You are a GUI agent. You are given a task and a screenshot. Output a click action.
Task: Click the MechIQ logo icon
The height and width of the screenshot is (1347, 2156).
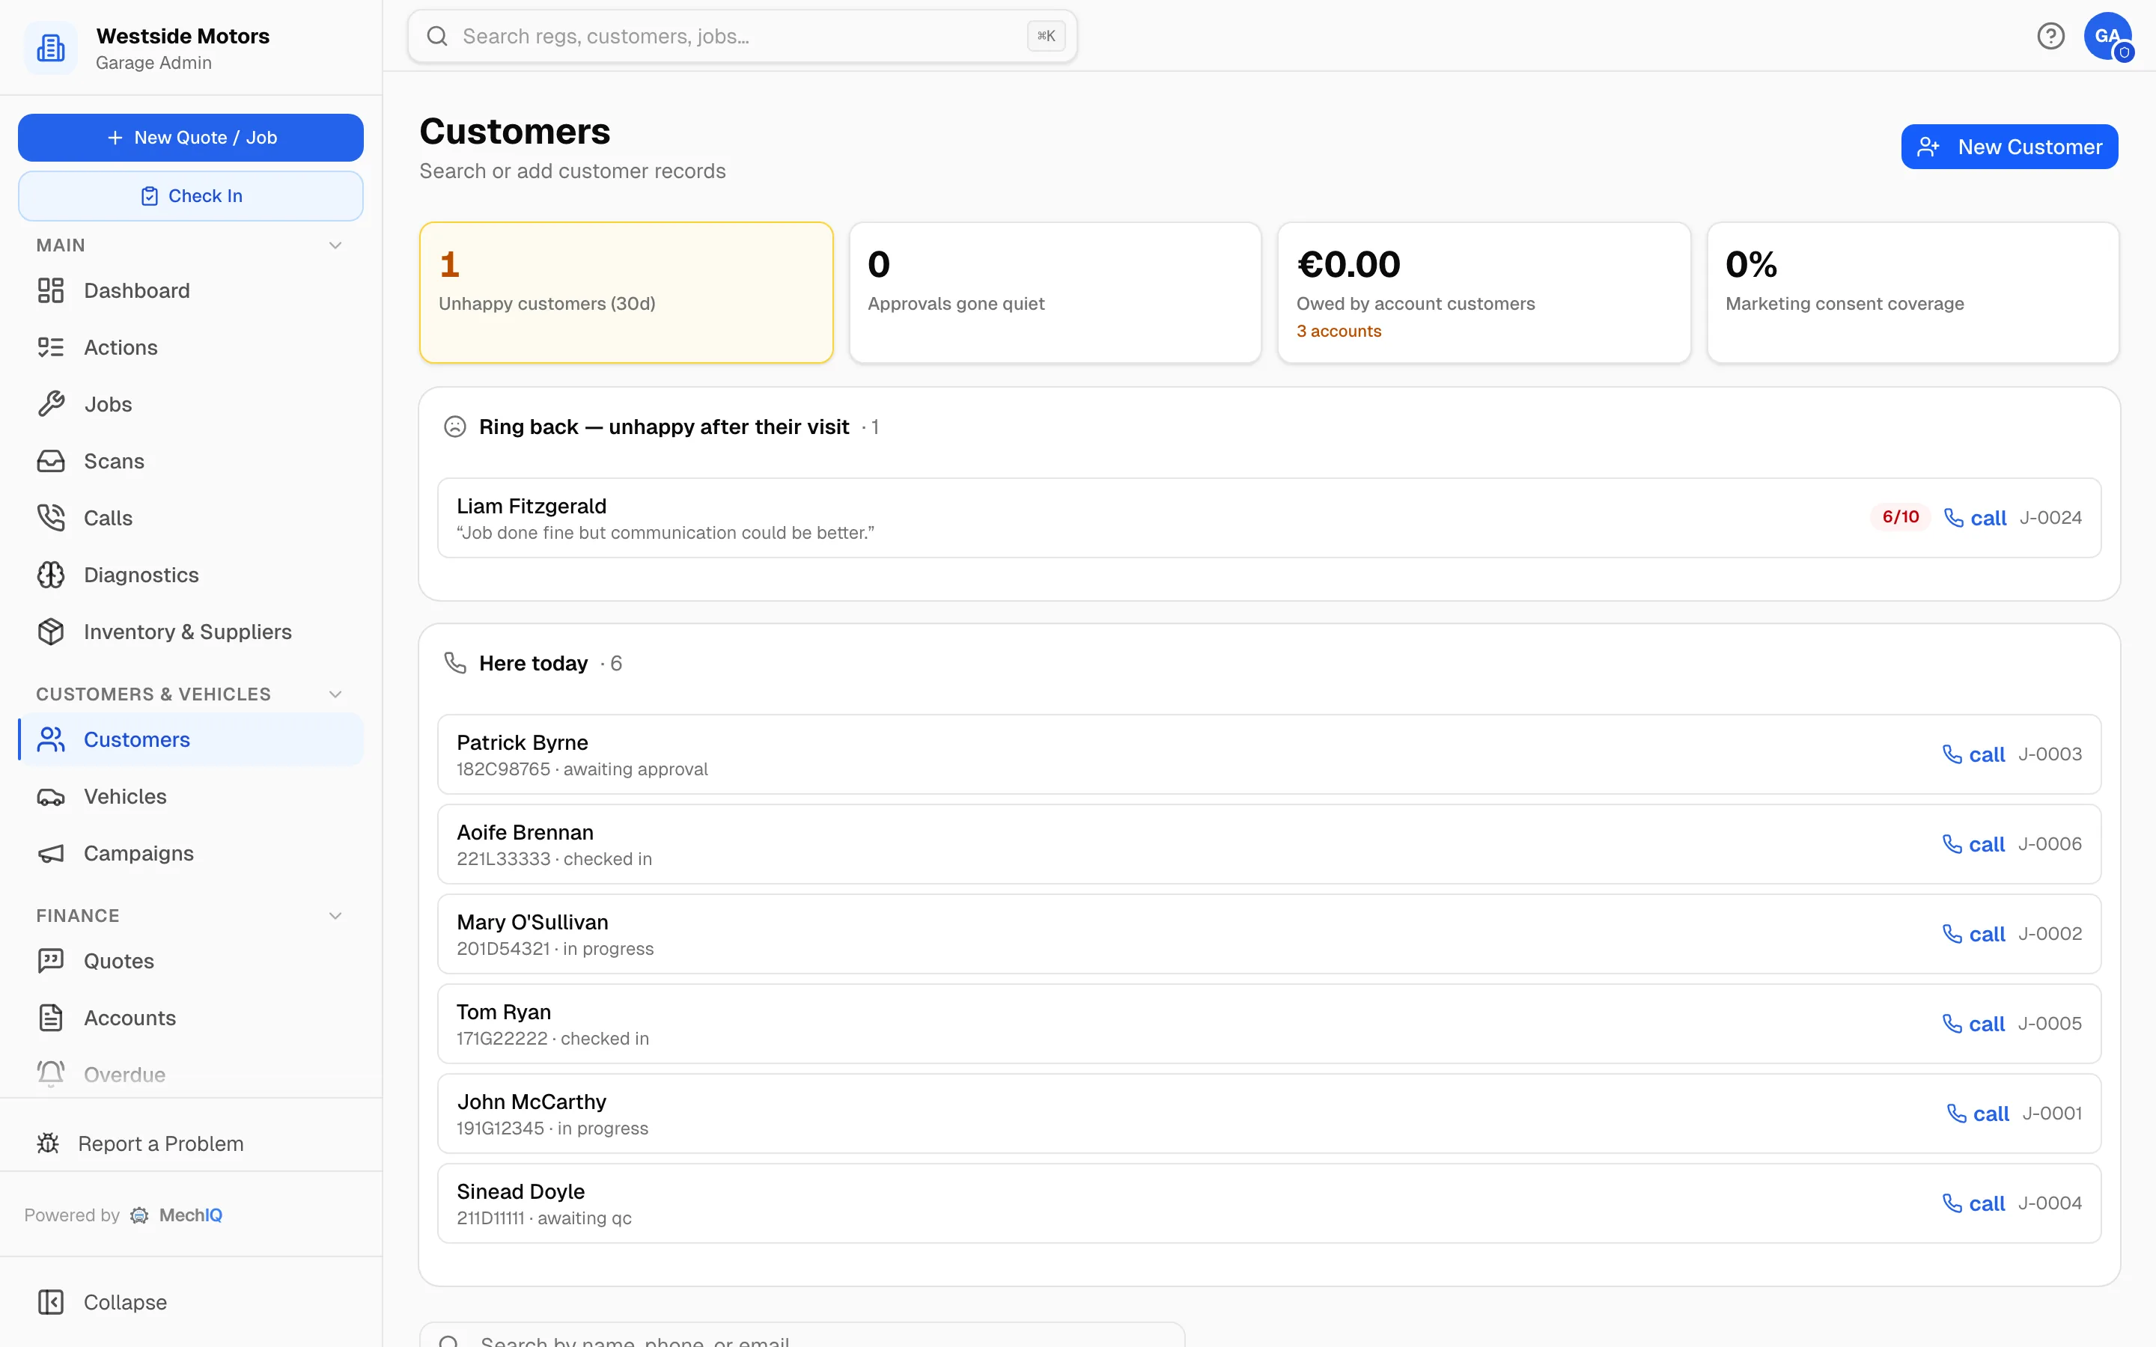139,1215
